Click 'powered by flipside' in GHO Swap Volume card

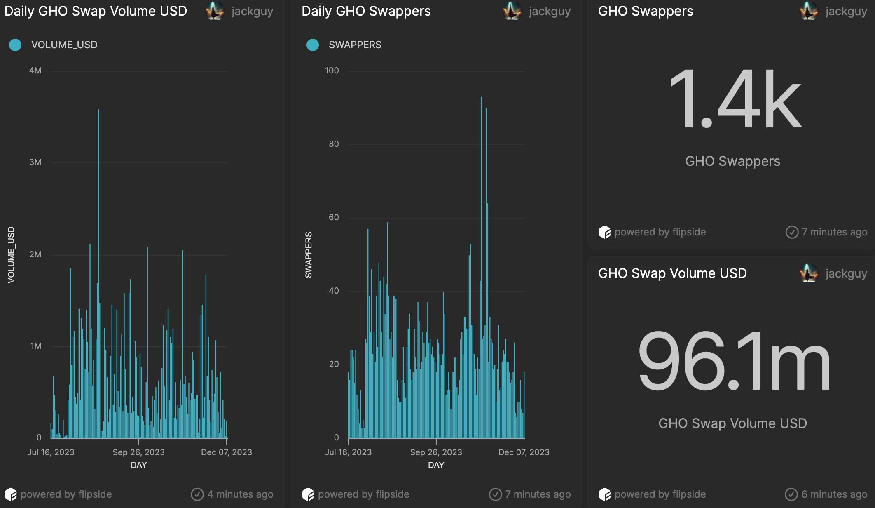[660, 494]
